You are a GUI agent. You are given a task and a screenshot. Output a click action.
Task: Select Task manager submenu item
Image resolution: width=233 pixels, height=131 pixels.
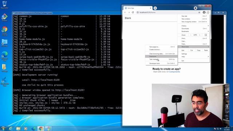[x=161, y=59]
